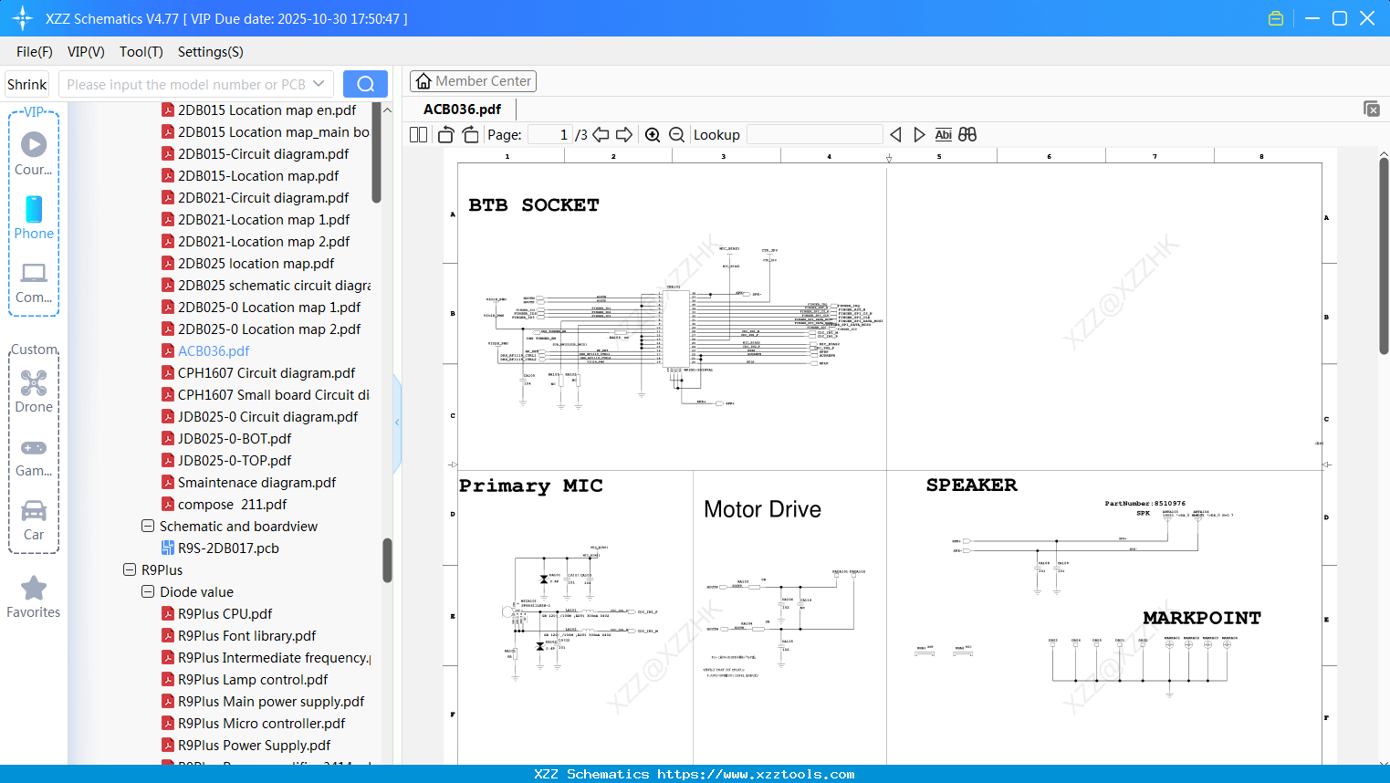Open compose 211.pdf
The height and width of the screenshot is (783, 1390).
[232, 505]
